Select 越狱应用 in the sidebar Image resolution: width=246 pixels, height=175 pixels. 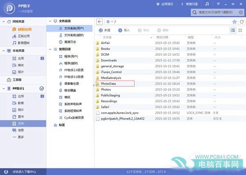pos(23,30)
